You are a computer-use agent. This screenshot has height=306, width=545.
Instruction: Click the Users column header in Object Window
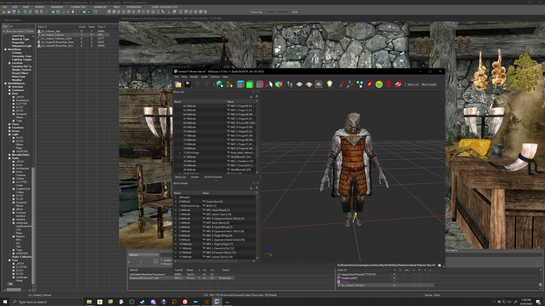91,27
